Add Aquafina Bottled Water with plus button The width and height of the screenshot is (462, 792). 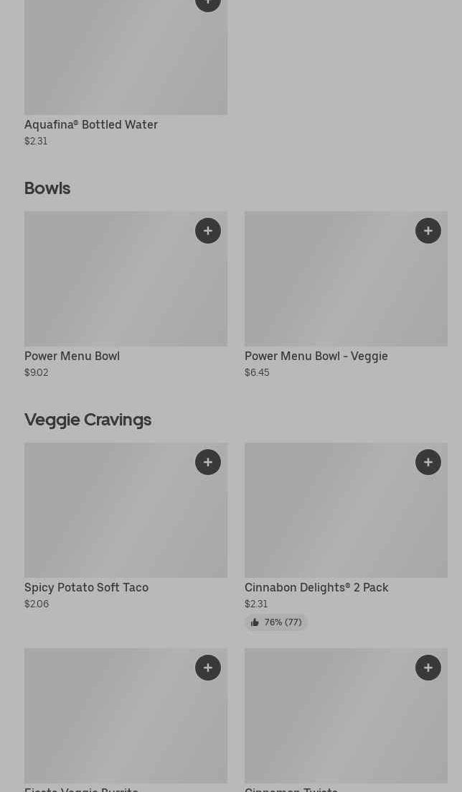point(208,4)
